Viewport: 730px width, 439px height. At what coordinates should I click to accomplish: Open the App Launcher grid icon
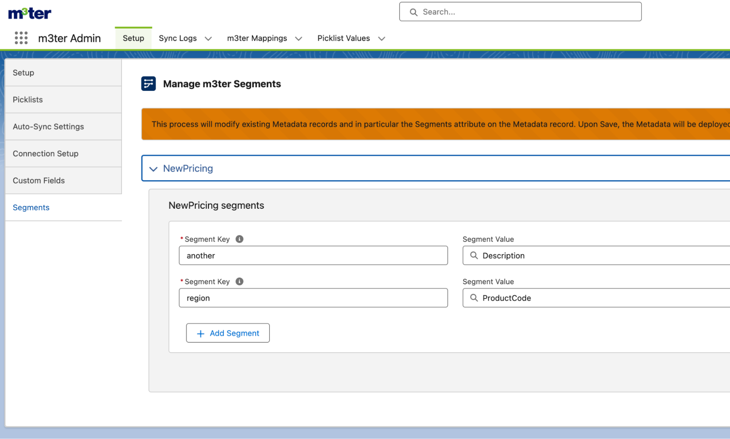point(21,38)
